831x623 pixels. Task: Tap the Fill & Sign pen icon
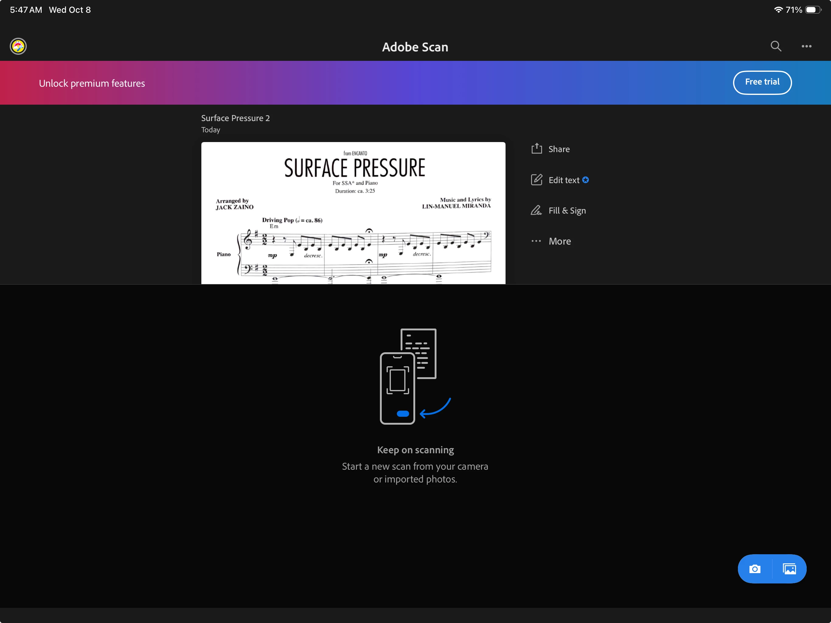point(537,211)
